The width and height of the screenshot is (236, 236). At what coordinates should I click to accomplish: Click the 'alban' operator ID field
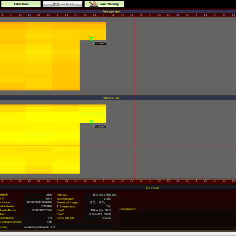point(38,195)
